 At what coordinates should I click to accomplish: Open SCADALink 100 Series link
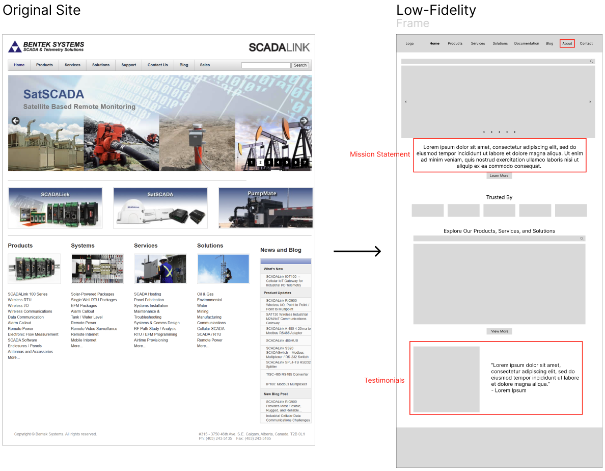28,294
